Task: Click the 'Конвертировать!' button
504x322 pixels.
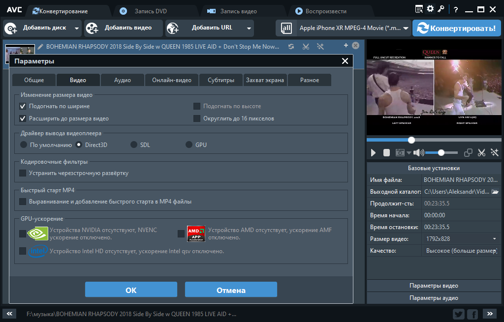Action: click(457, 28)
